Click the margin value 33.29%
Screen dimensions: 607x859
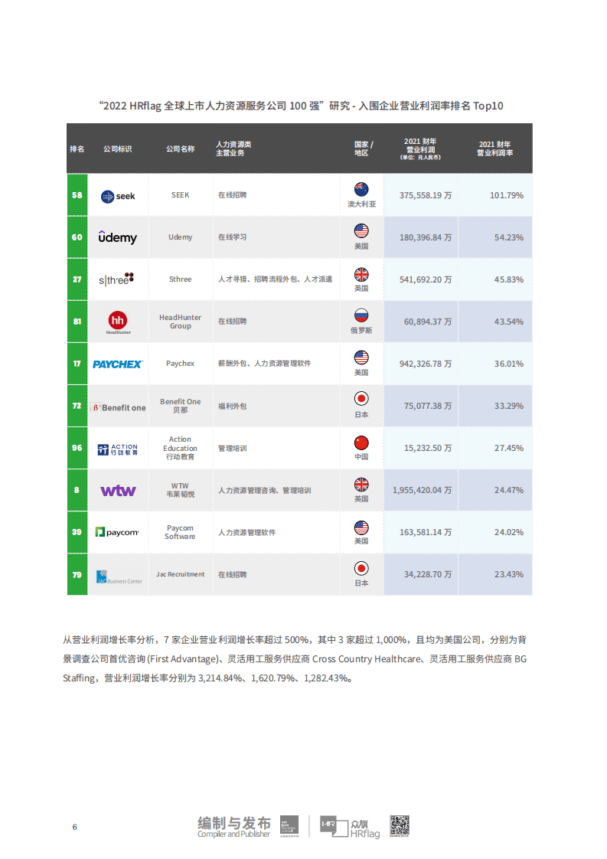[509, 406]
